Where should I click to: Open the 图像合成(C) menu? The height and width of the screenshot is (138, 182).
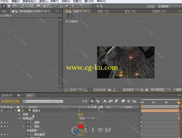tap(30, 1)
